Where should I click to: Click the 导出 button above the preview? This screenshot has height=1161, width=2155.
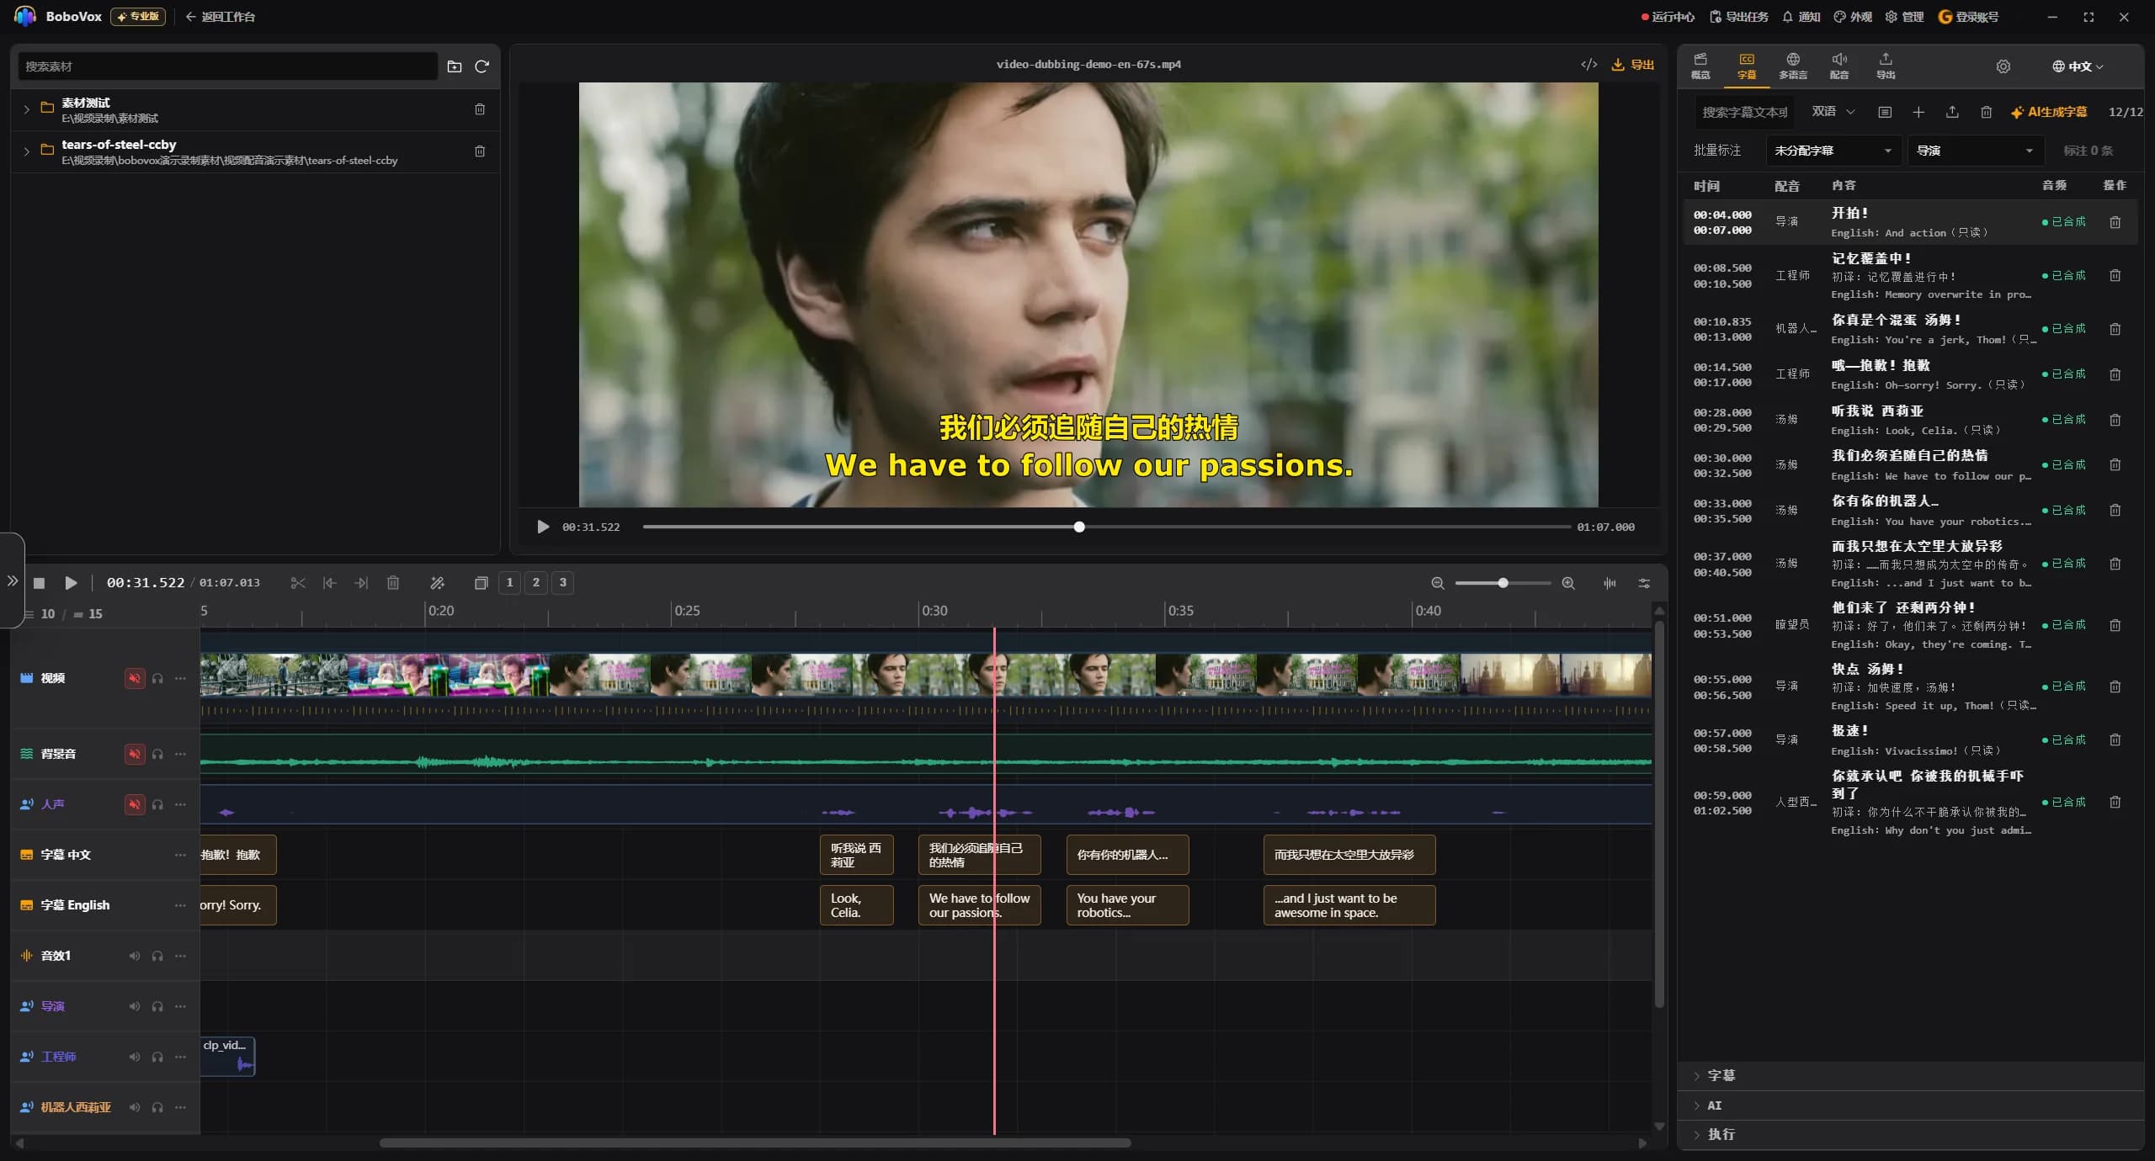1633,65
